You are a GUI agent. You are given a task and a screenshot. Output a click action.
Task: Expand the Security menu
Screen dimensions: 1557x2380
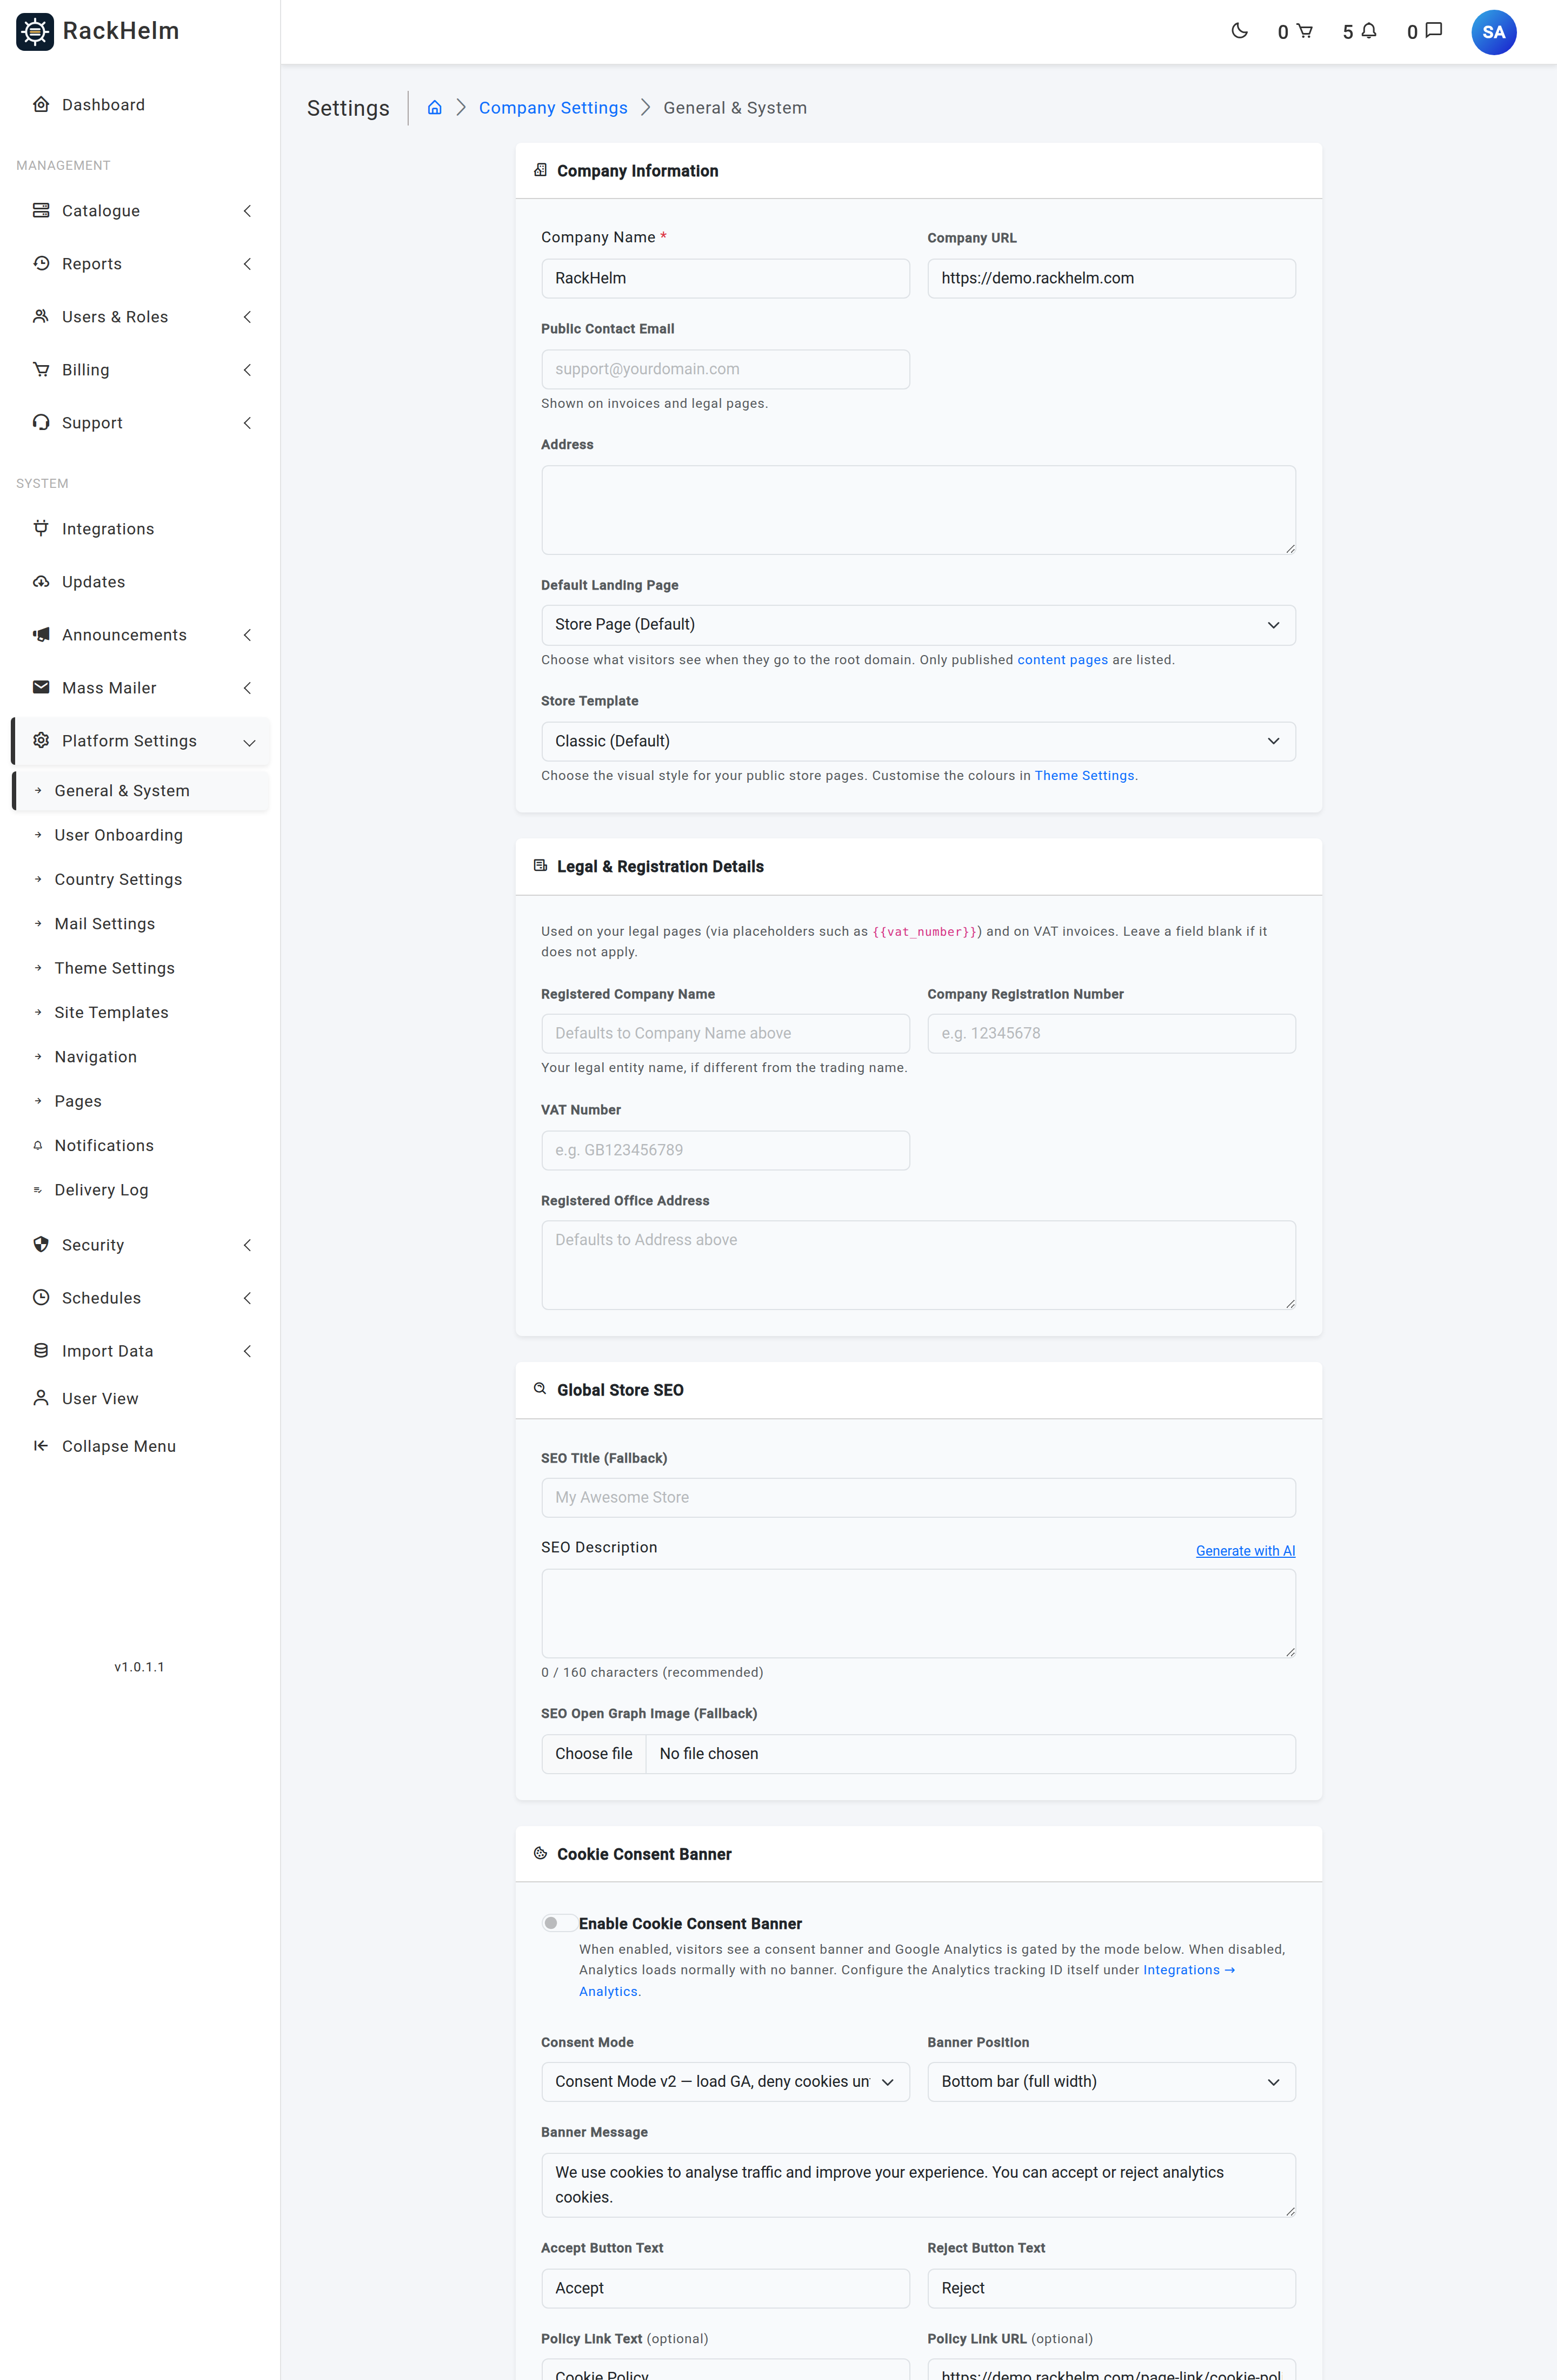tap(140, 1245)
